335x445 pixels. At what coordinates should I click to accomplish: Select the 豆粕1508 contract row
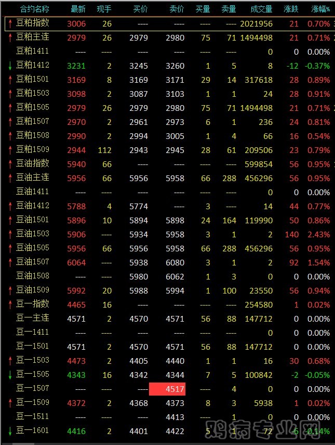[169, 136]
